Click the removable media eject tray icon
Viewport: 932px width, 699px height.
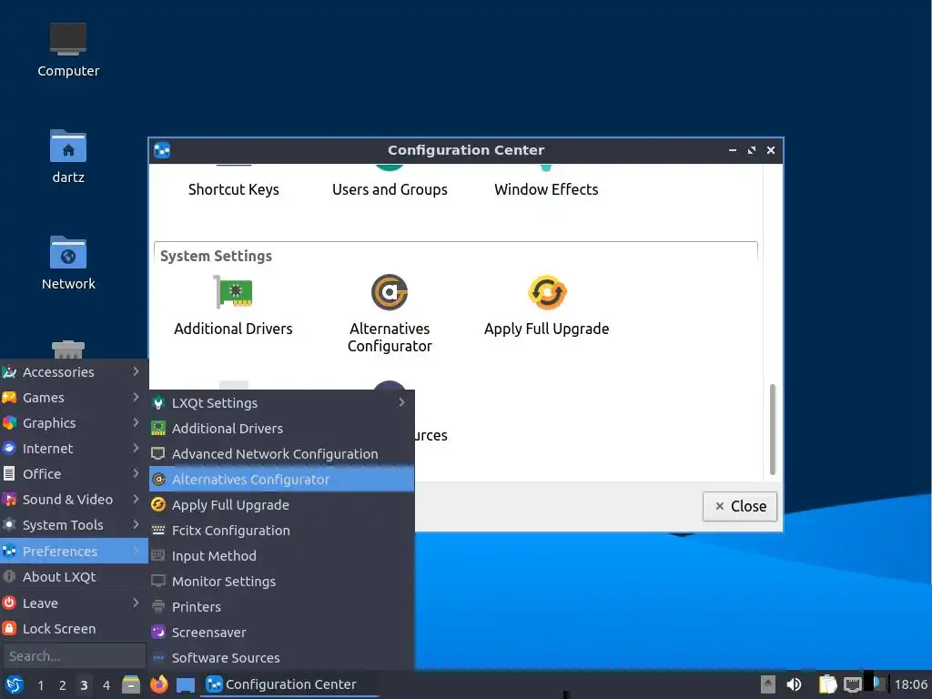click(x=768, y=684)
